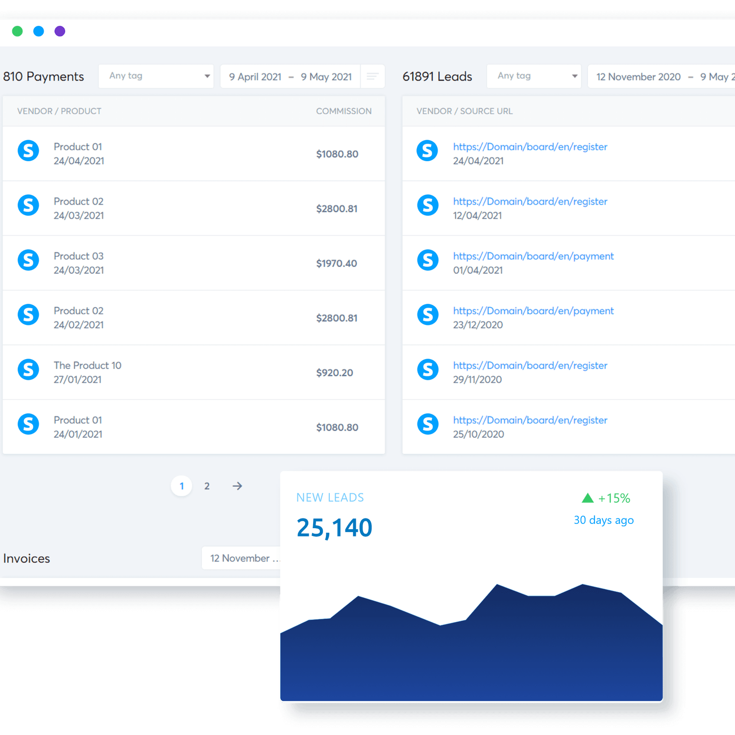Click the green window dot
Image resolution: width=735 pixels, height=735 pixels.
[x=17, y=31]
